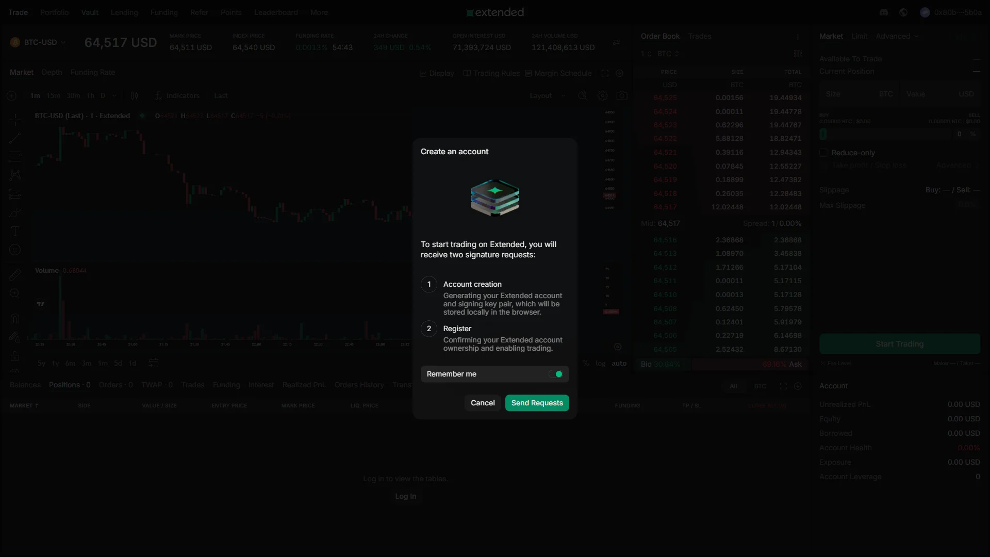Add a symbol with the compare plus icon
990x557 pixels.
(x=12, y=96)
